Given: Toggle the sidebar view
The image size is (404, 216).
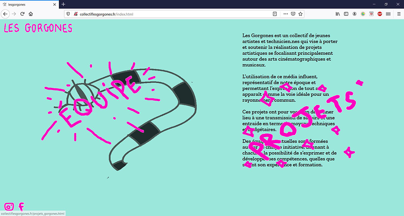Looking at the screenshot, I should tap(346, 14).
